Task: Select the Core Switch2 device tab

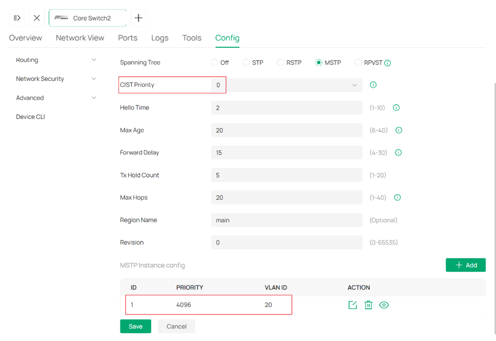Action: click(88, 18)
